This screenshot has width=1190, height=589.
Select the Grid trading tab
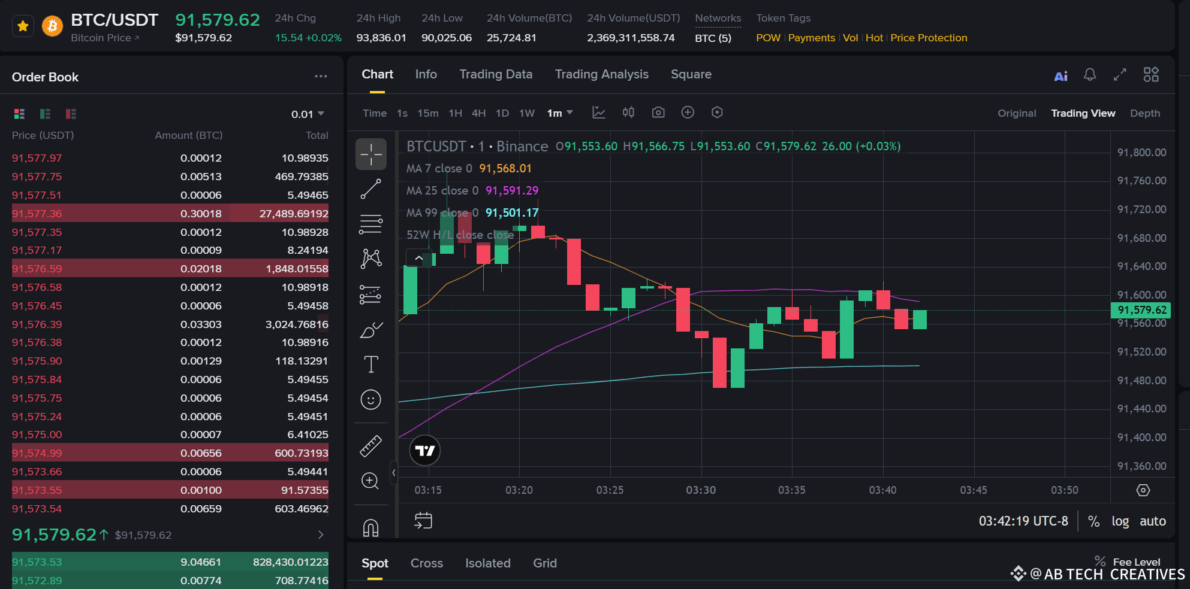545,563
